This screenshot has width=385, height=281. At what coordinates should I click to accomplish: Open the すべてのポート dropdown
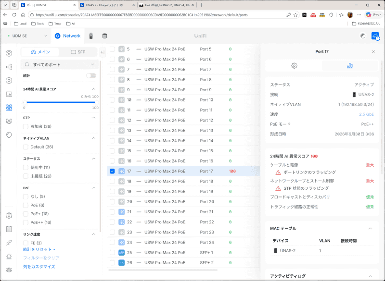(60, 65)
